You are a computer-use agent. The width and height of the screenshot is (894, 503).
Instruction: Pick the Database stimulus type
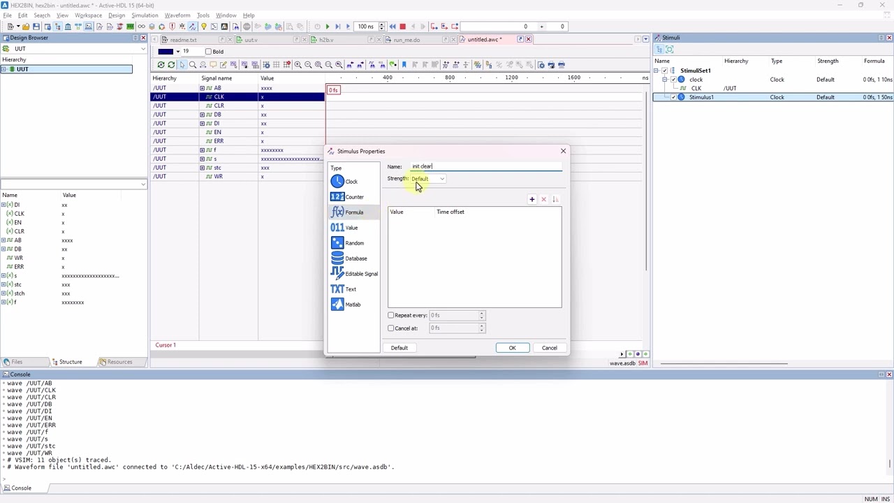(349, 258)
